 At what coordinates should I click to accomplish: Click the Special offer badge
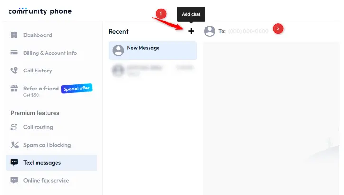76,89
